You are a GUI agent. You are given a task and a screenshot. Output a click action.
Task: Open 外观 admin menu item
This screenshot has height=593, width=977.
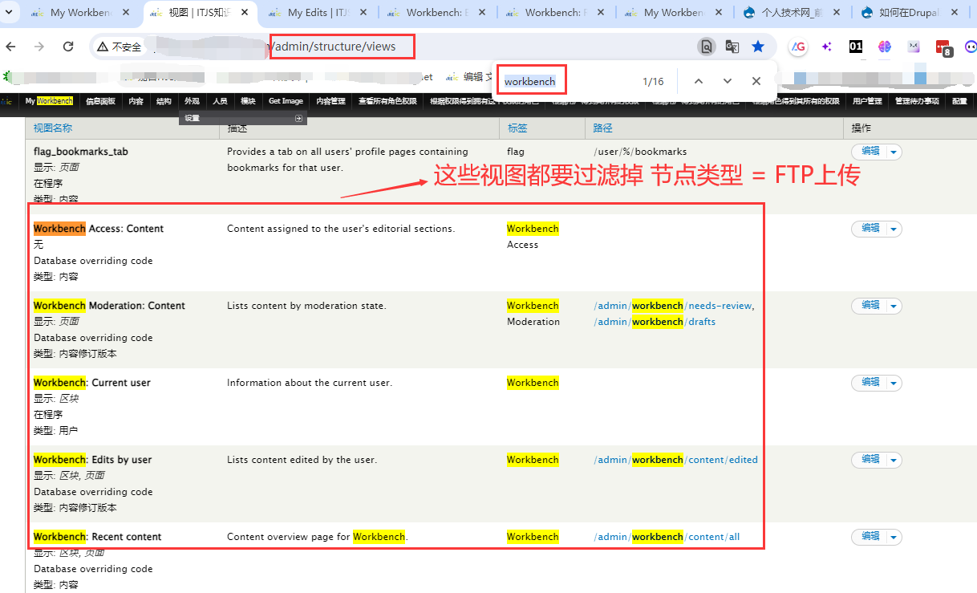coord(192,101)
